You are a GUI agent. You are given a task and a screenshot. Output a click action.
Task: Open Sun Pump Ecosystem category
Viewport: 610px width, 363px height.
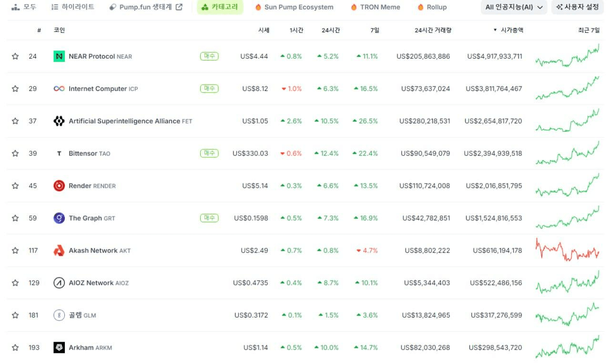click(x=295, y=7)
